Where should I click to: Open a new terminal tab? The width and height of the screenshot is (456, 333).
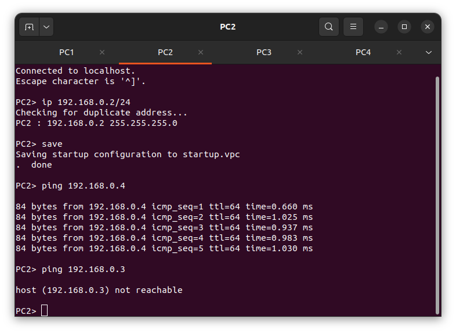[29, 27]
